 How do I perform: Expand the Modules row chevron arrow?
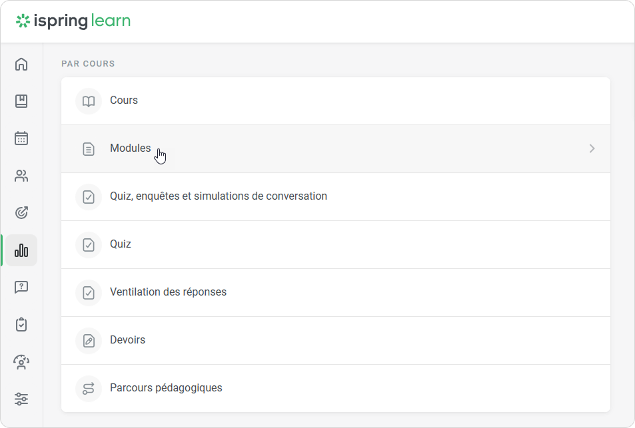pos(592,149)
